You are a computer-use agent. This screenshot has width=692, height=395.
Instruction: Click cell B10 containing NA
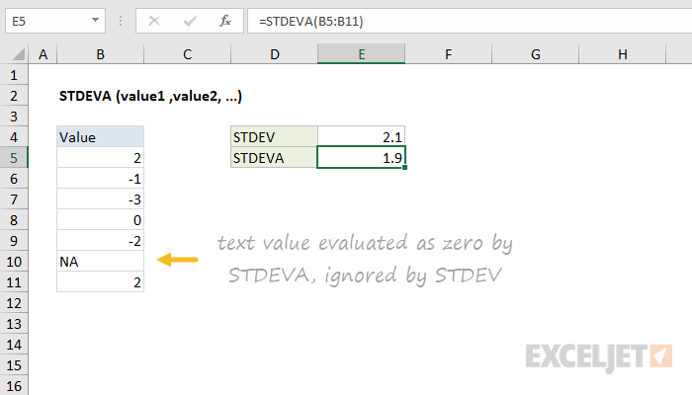(x=100, y=262)
